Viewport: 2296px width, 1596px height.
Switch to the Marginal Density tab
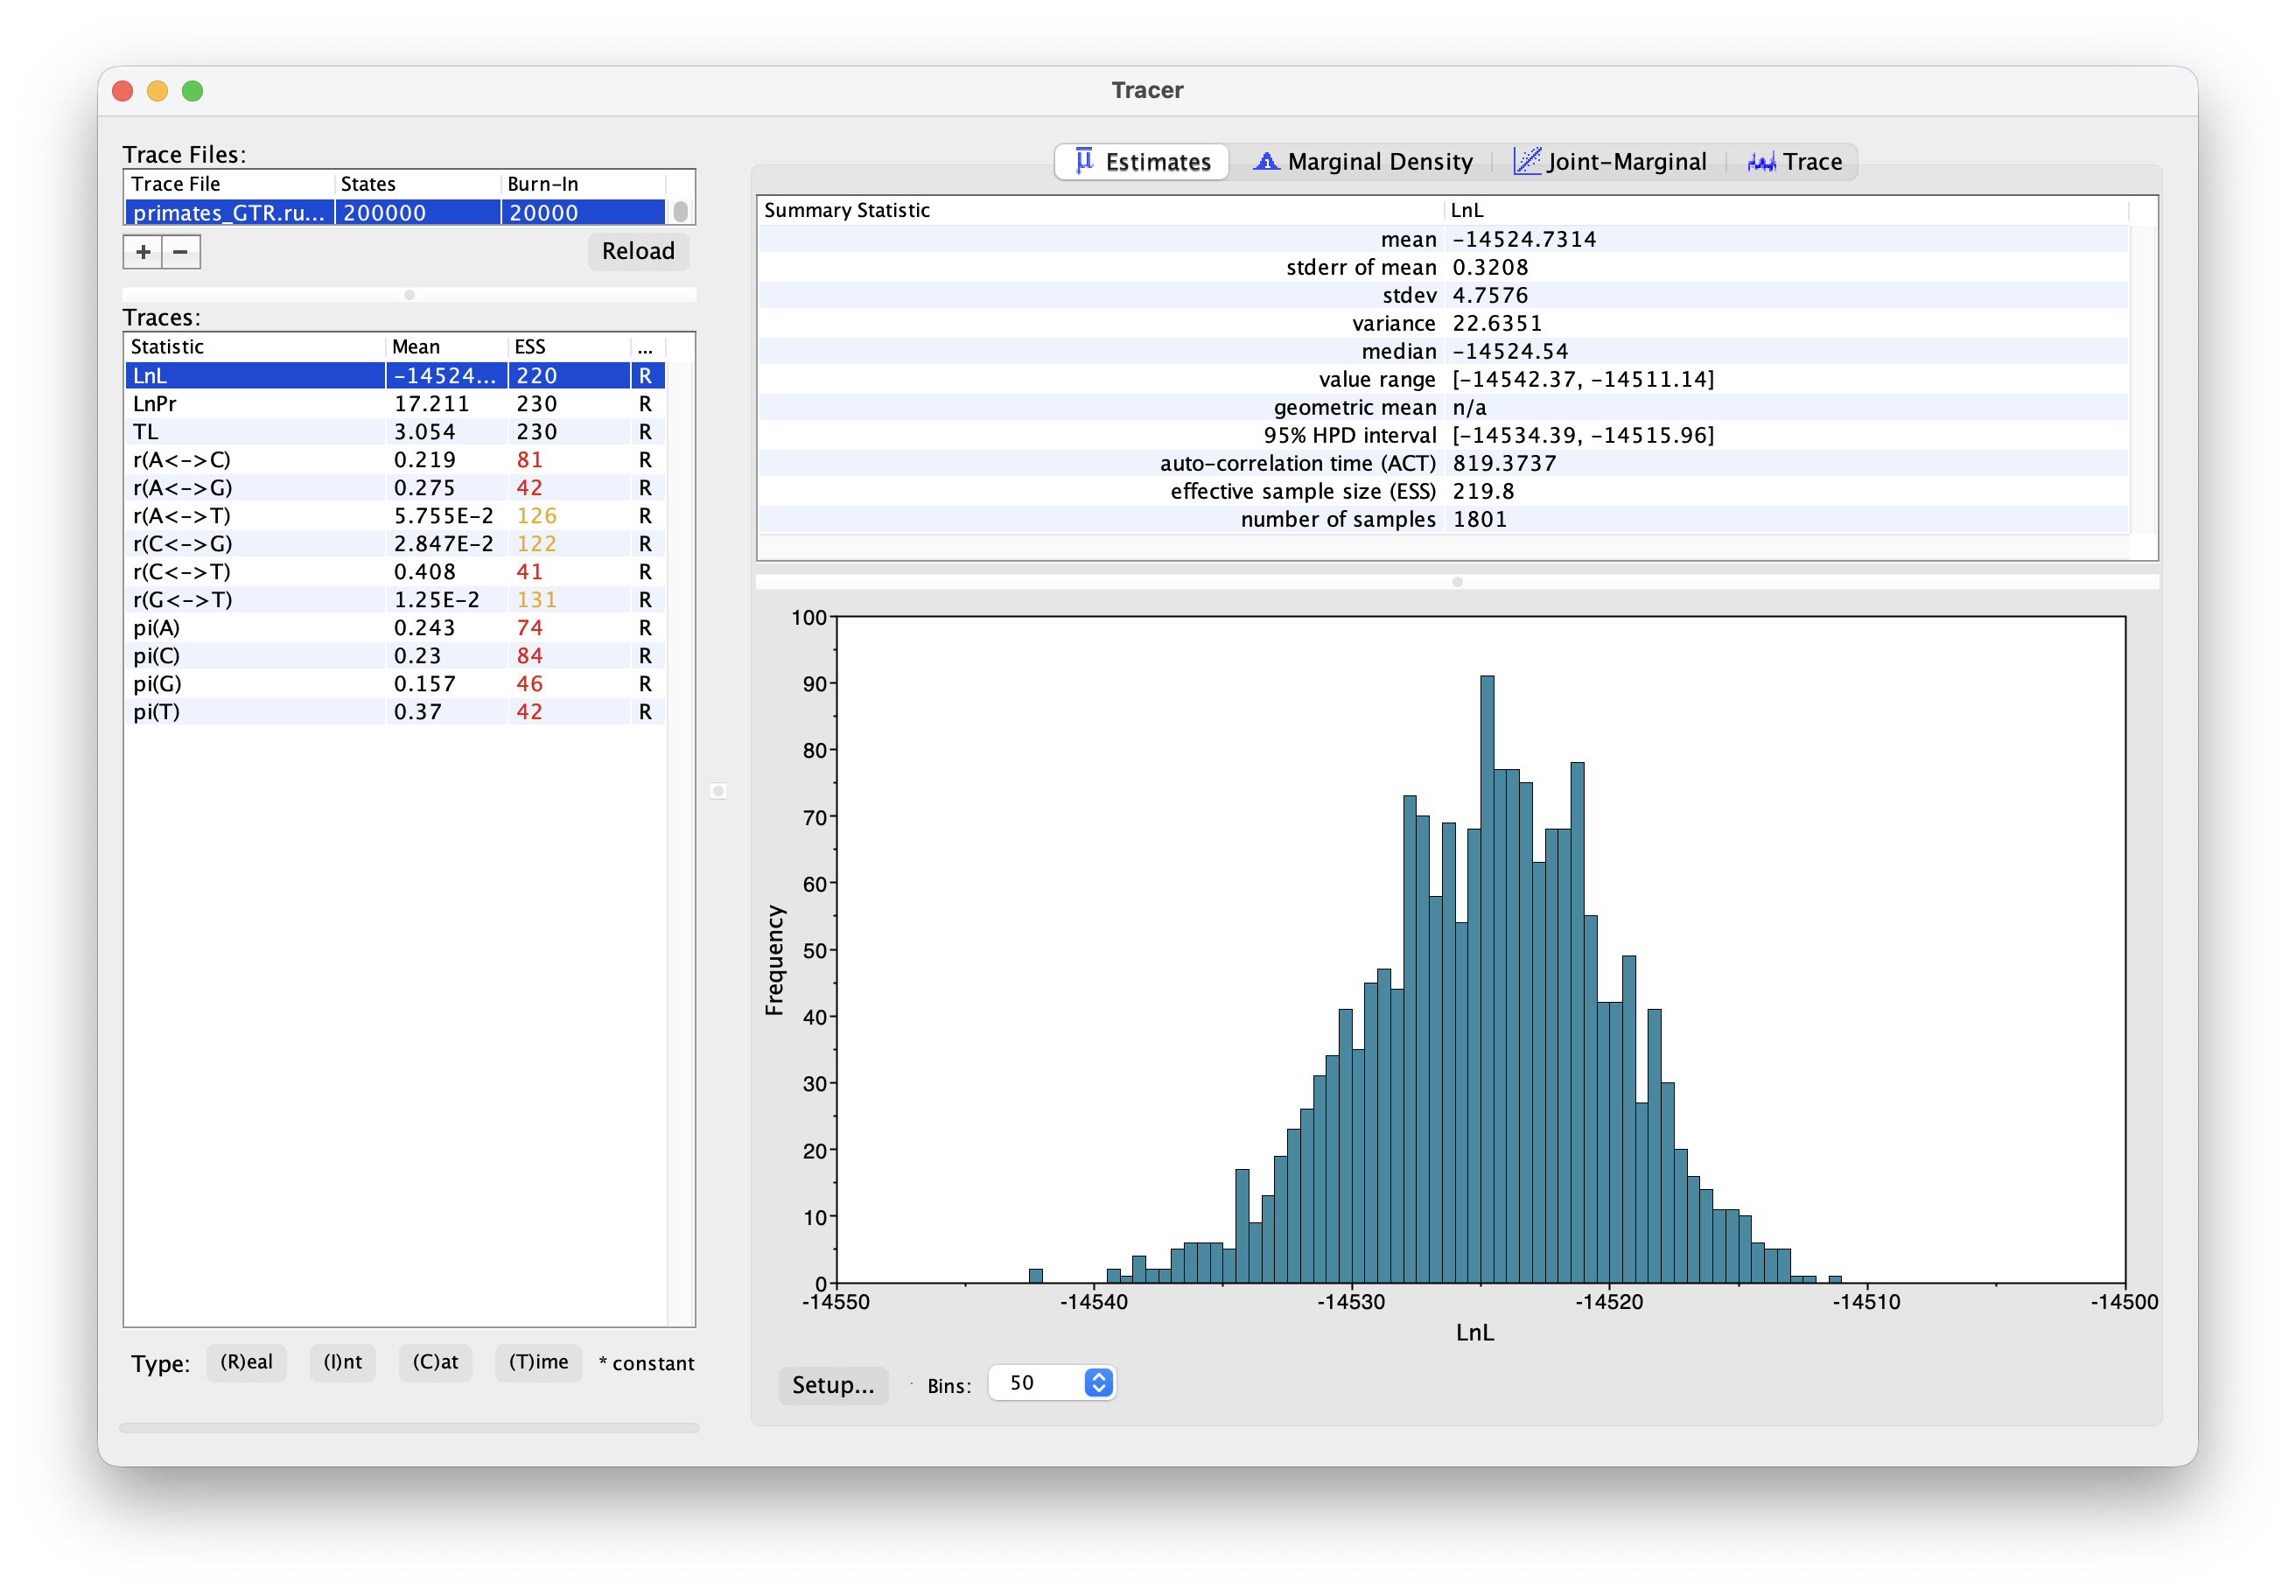click(1379, 162)
